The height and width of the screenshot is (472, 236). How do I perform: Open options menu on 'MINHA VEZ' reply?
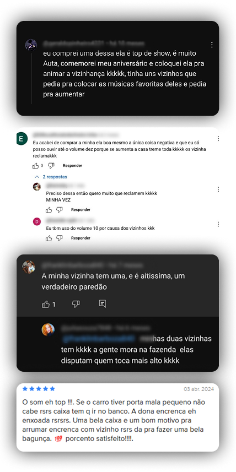[x=218, y=189]
